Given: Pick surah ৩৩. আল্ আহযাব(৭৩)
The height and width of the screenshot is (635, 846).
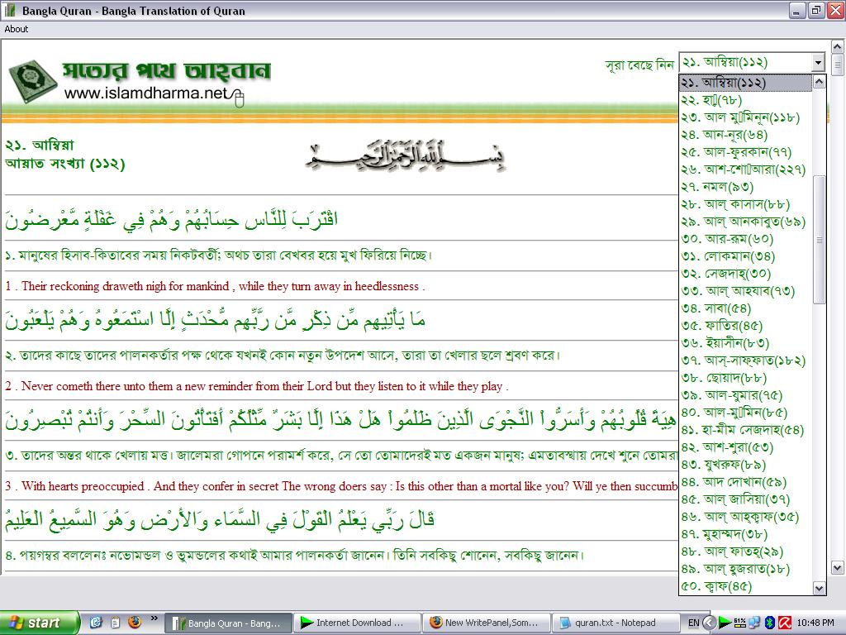Looking at the screenshot, I should [x=745, y=290].
